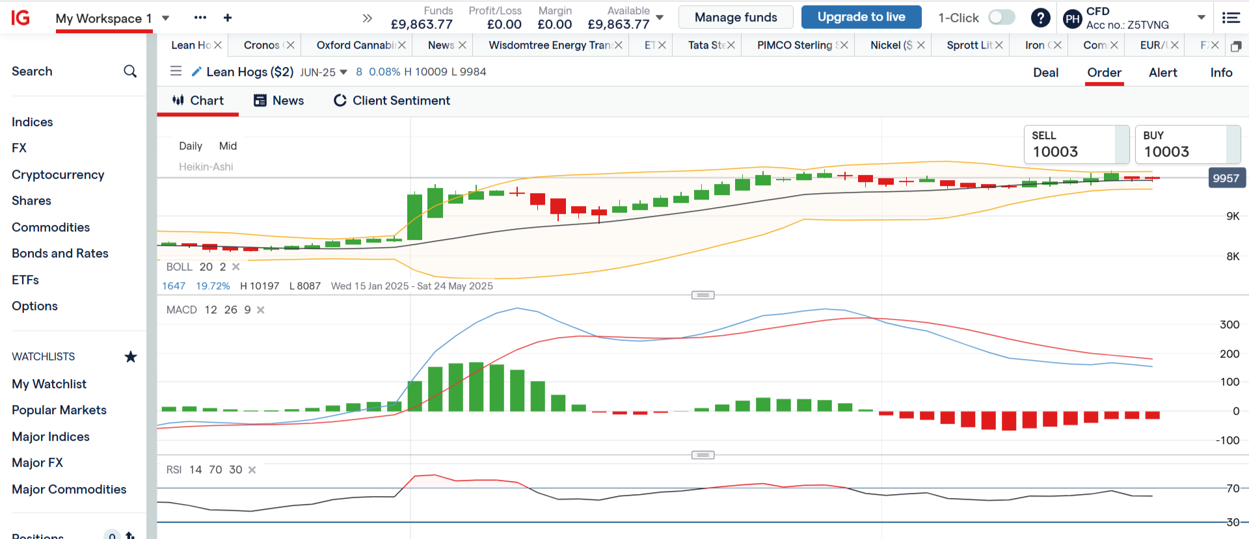Click the IG logo
This screenshot has height=539, width=1249.
pos(21,18)
